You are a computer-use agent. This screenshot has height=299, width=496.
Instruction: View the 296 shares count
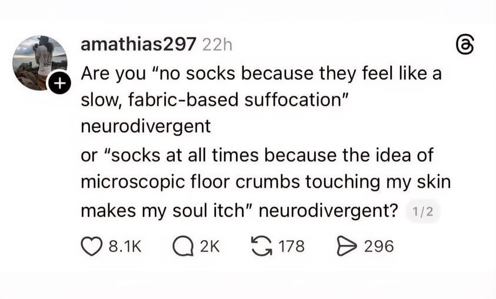(379, 246)
